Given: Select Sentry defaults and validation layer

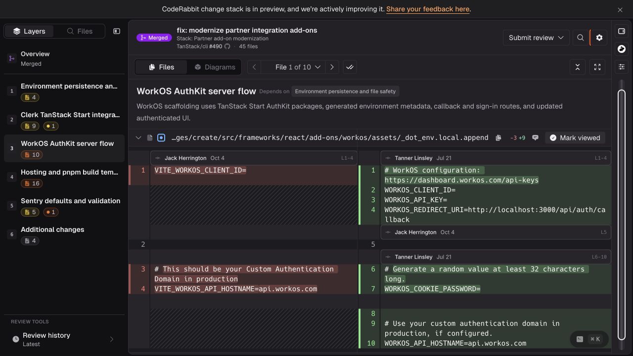Looking at the screenshot, I should coord(64,206).
